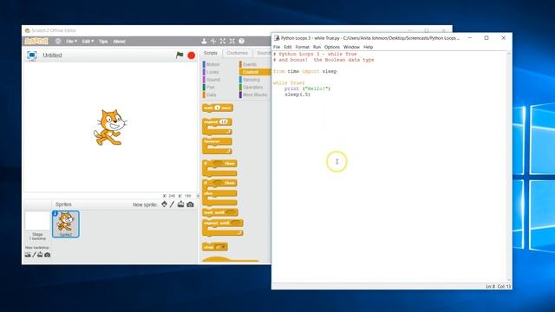Click the repeat until block
Viewport: 555px width, 312px height.
tap(222, 227)
